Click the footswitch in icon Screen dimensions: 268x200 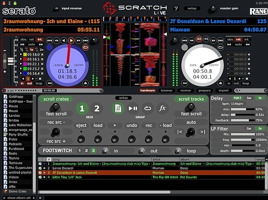(105, 151)
